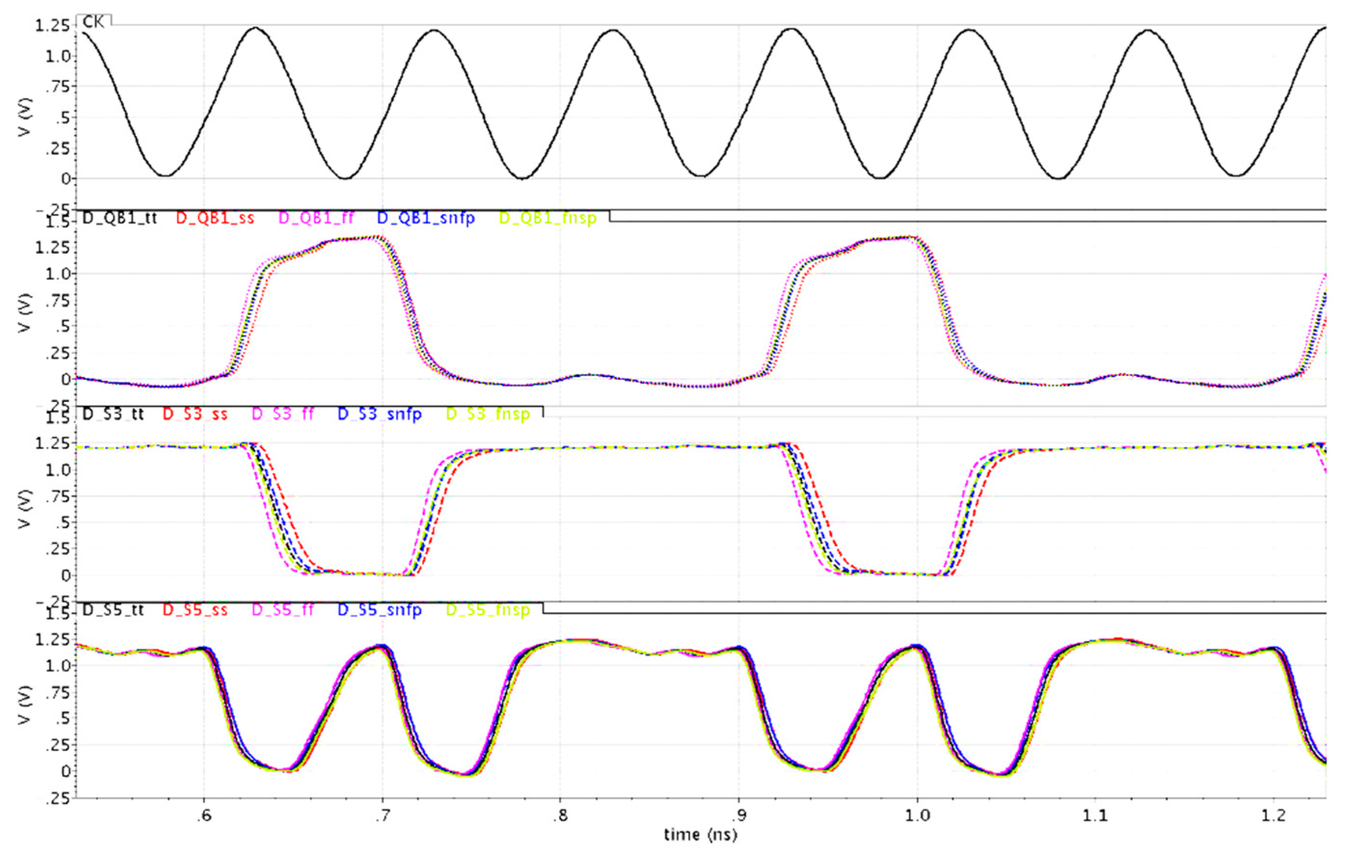1353x854 pixels.
Task: Click the .6 tick on time axis
Action: coord(204,815)
